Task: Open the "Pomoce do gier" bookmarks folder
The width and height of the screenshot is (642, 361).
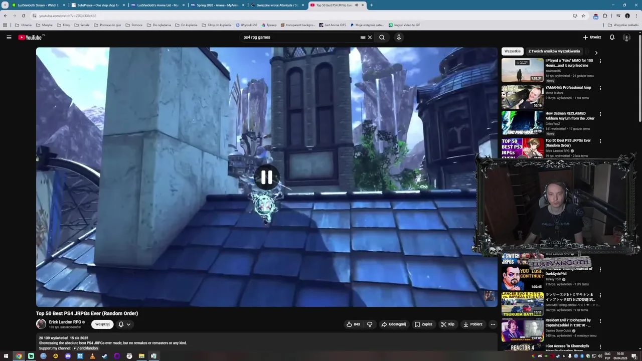Action: coord(107,25)
